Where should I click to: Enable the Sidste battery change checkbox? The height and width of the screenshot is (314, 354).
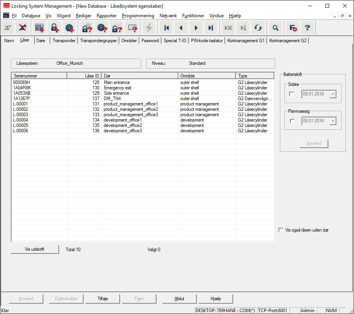pos(292,94)
